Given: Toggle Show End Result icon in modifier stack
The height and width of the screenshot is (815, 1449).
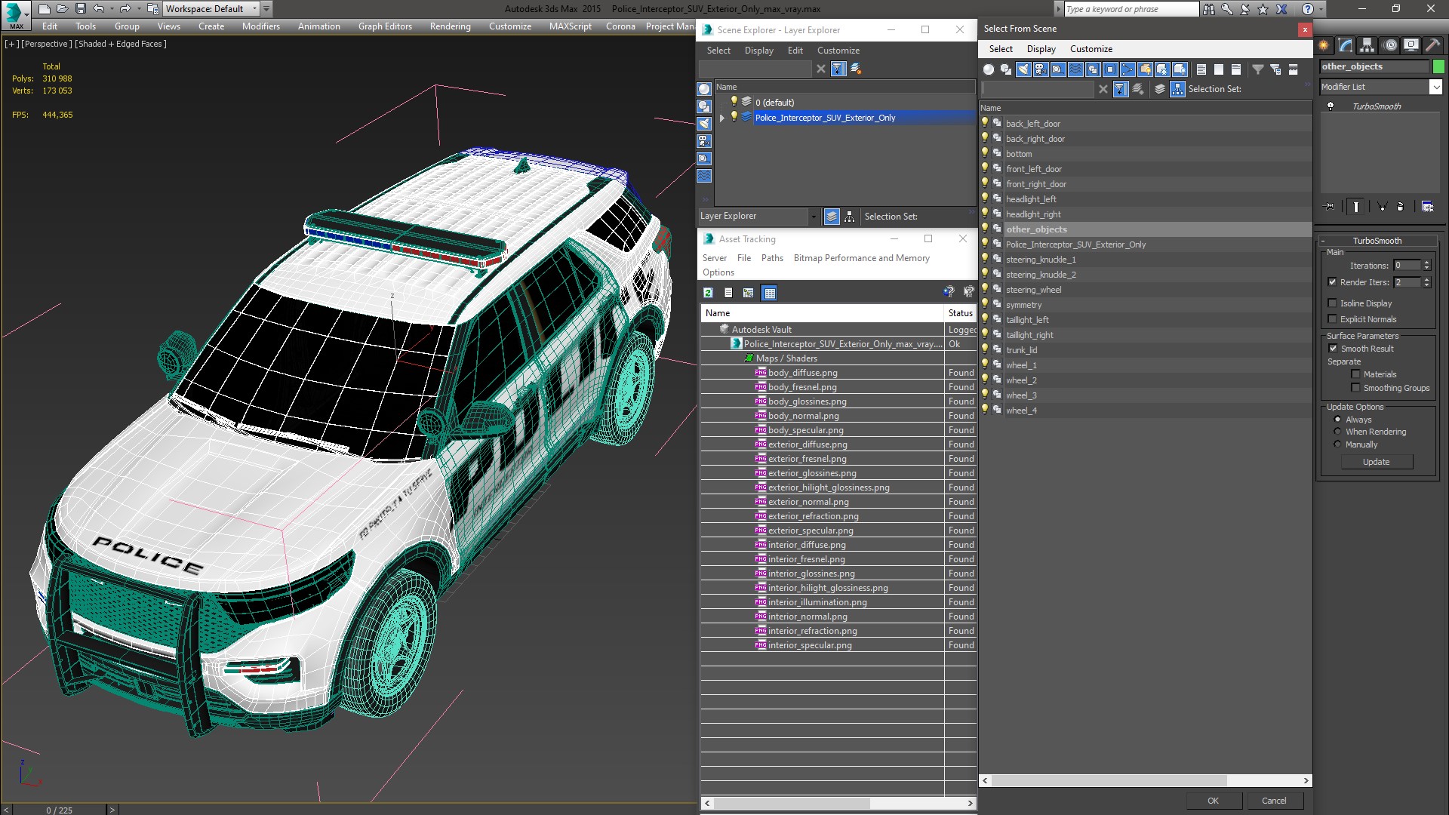Looking at the screenshot, I should tap(1356, 206).
